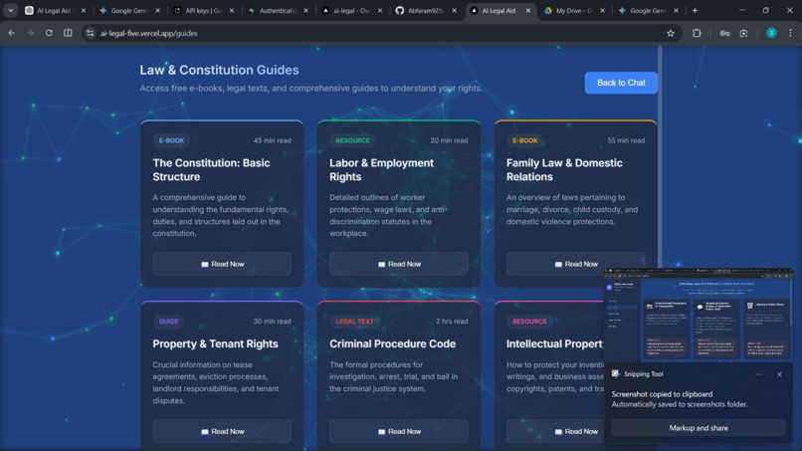Viewport: 802px width, 451px height.
Task: Open the browser three-dot menu
Action: click(x=790, y=33)
